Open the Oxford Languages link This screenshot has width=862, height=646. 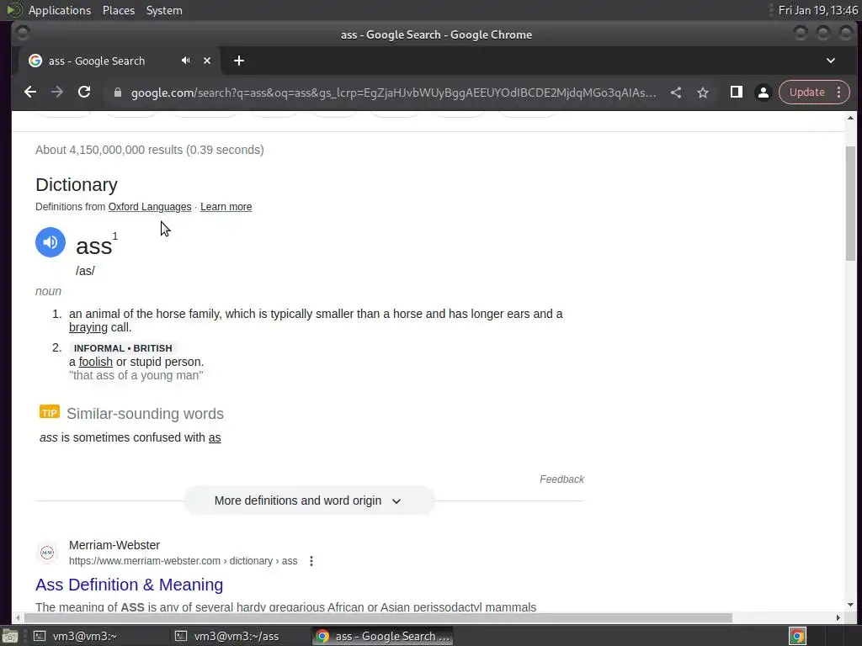click(150, 207)
